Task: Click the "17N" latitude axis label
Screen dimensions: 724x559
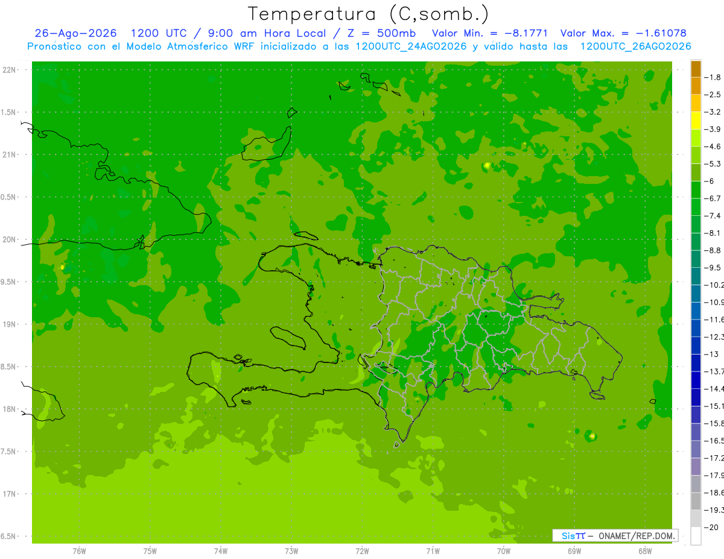Action: pos(10,494)
